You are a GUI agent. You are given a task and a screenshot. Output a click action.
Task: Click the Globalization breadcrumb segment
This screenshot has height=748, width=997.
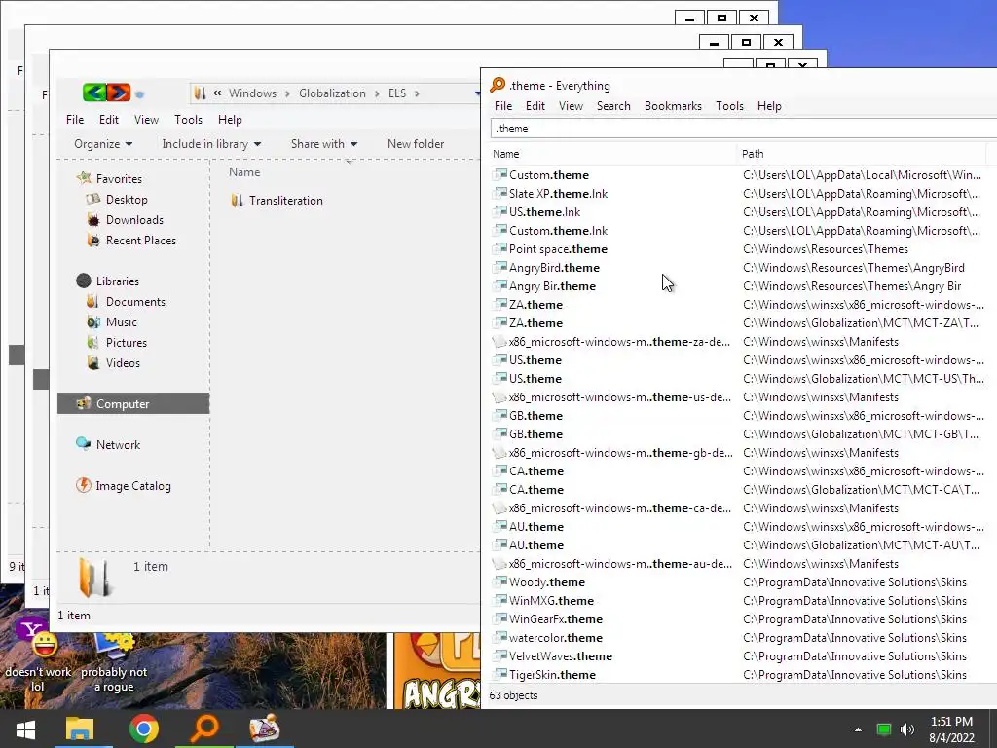[x=333, y=93]
